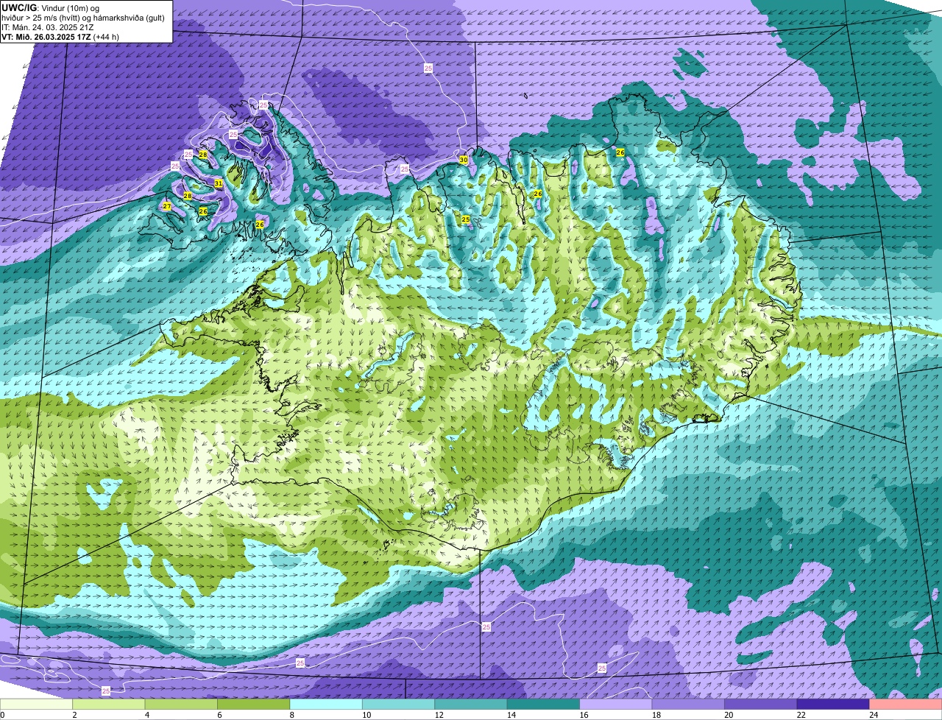Click the 14–16 m/s dark teal legend swatch
942x720 pixels.
pyautogui.click(x=544, y=704)
